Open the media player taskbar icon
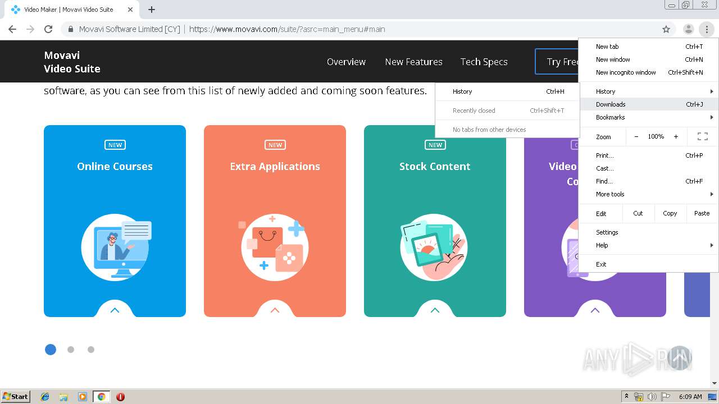 [83, 397]
